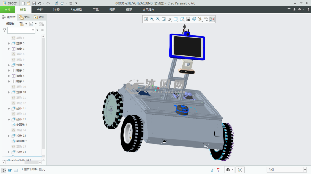Click the Zoom Out icon in graphics toolbar
311x174 pixels.
point(158,19)
